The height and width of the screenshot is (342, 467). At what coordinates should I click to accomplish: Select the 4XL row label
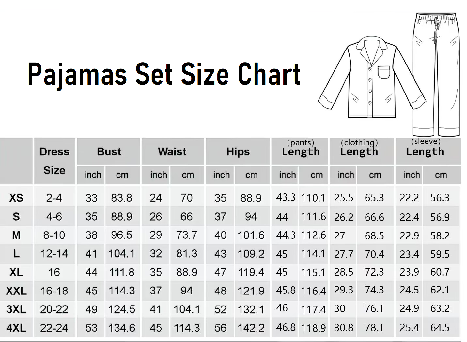16,328
